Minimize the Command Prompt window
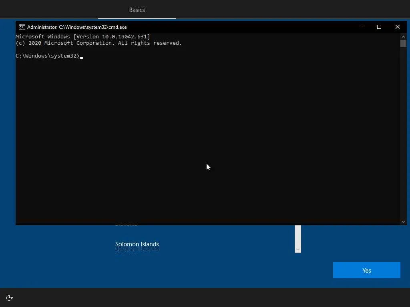Viewport: 410px width, 307px height. point(361,27)
